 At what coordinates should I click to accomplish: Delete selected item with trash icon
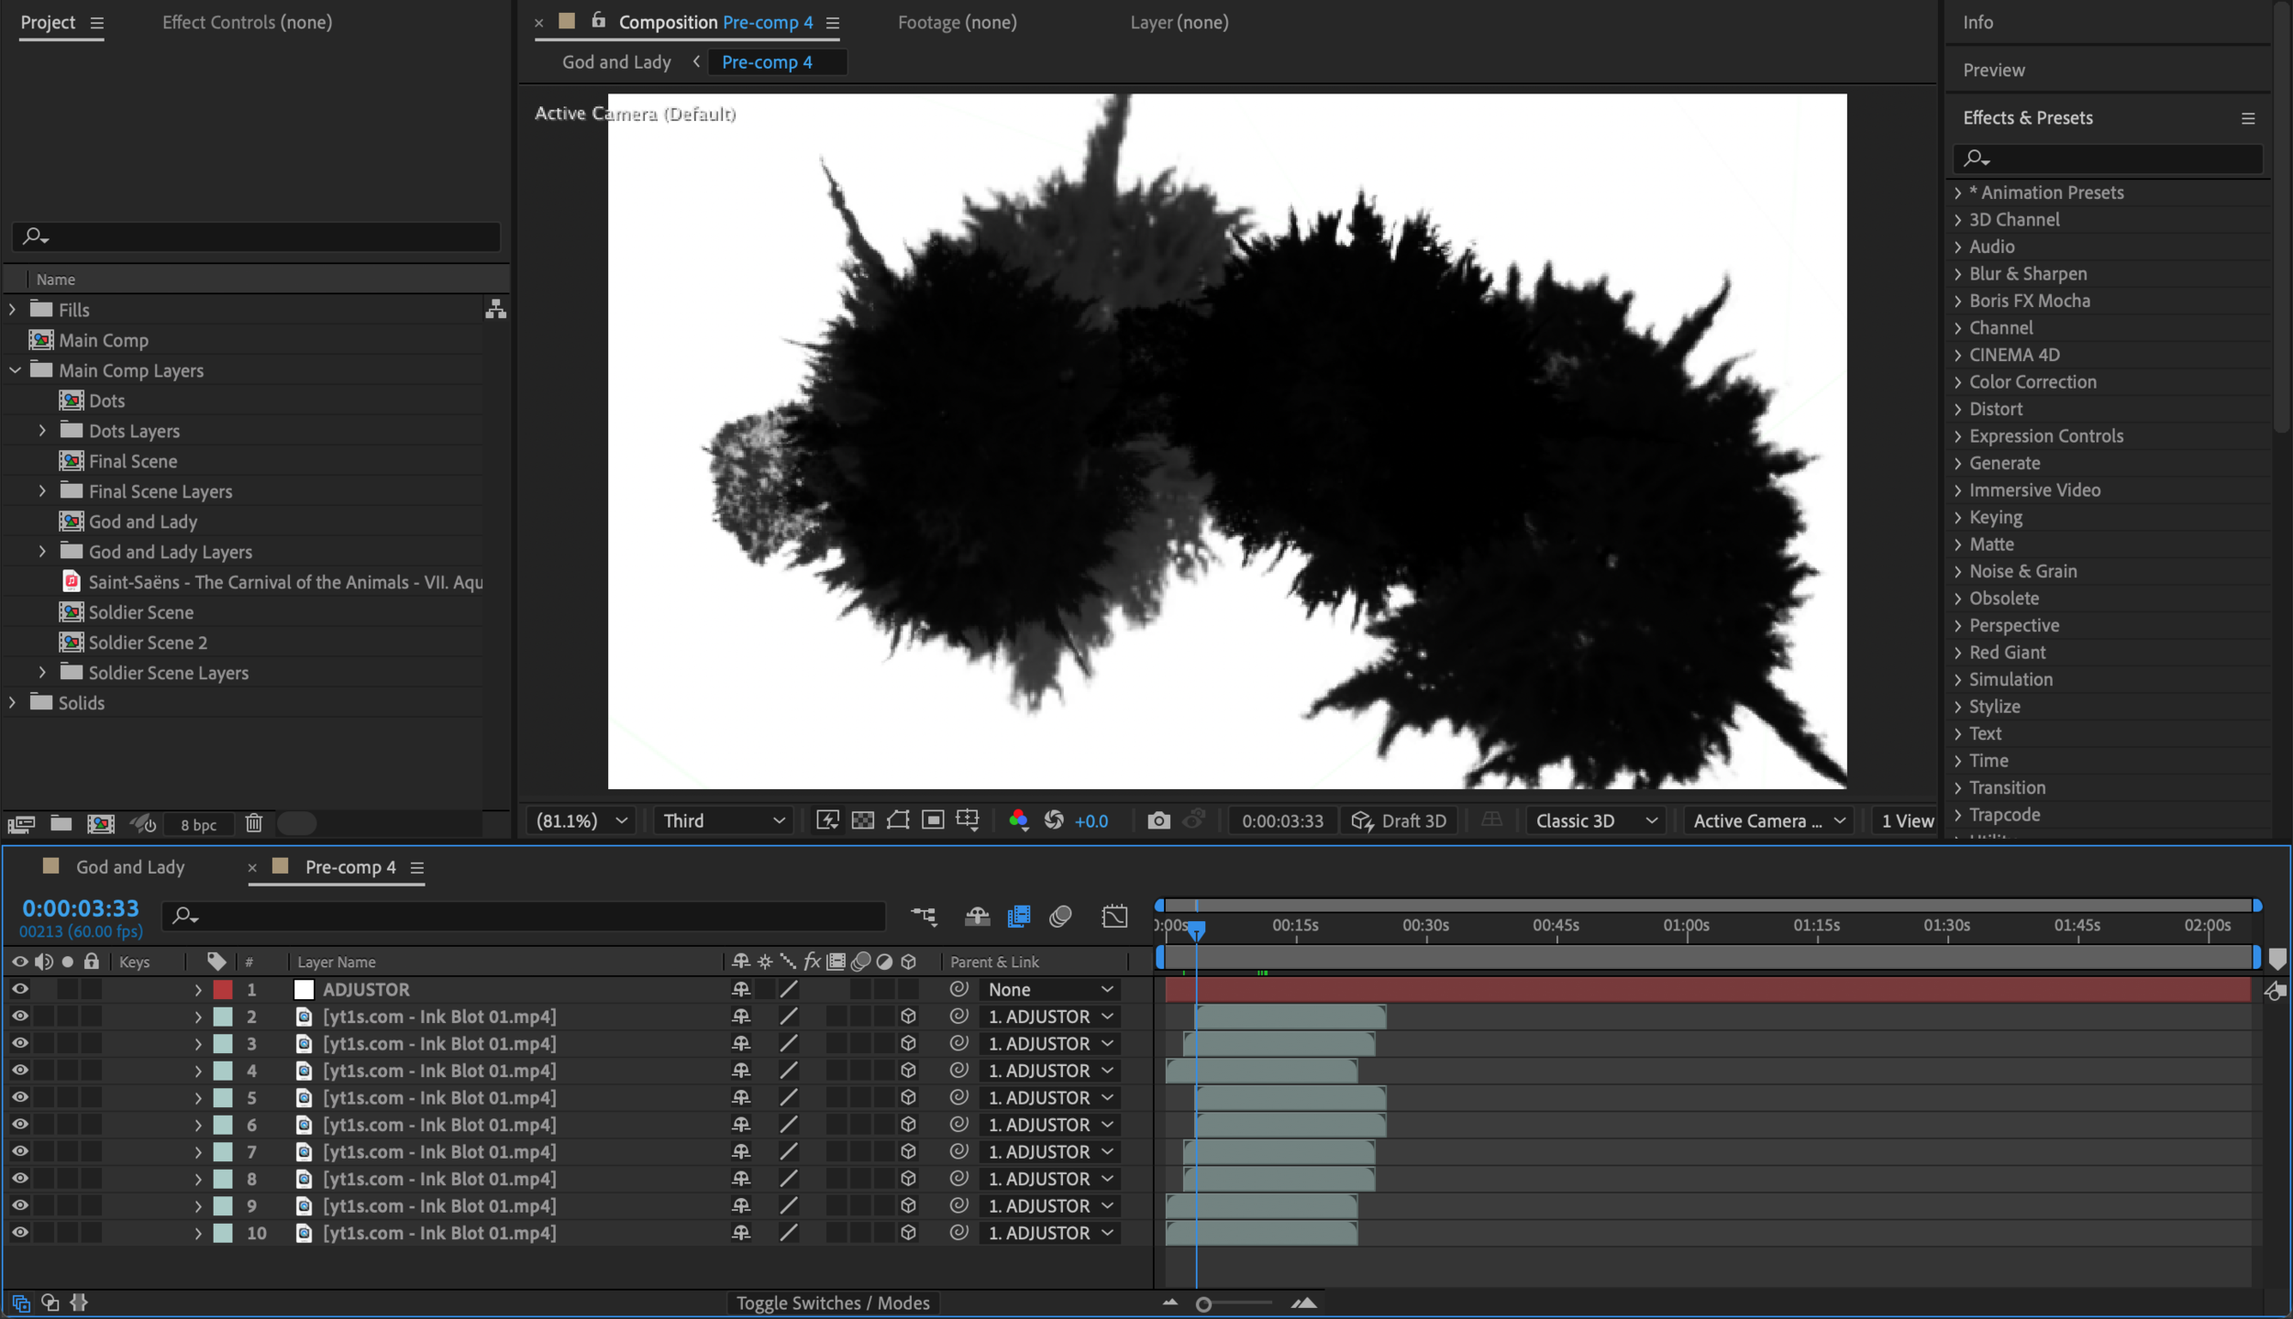(x=254, y=824)
